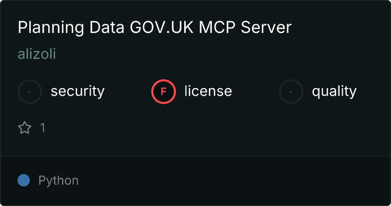The height and width of the screenshot is (206, 391).
Task: Click the blue Python language dot
Action: tap(24, 180)
